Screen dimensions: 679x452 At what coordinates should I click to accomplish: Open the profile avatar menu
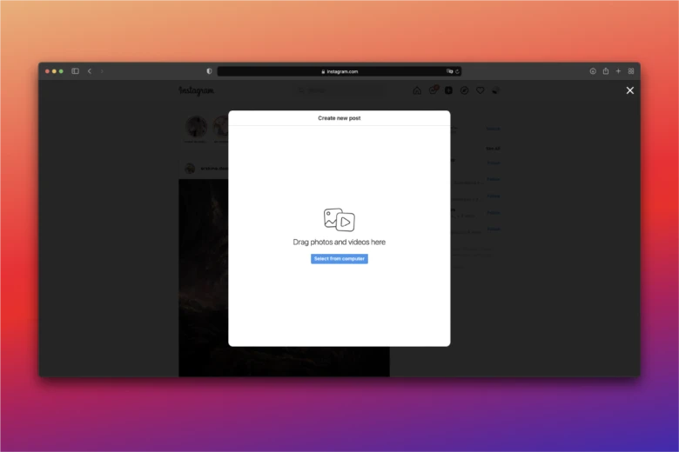pos(495,90)
